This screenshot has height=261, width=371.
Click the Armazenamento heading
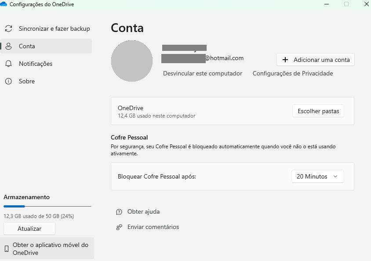point(26,197)
